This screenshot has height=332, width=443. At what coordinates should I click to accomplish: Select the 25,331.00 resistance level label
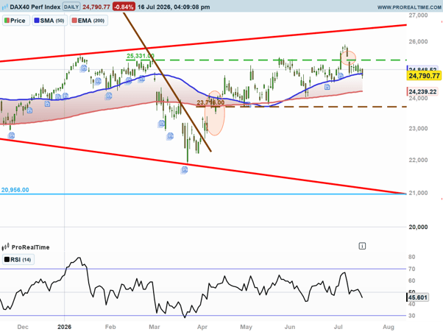(x=141, y=56)
